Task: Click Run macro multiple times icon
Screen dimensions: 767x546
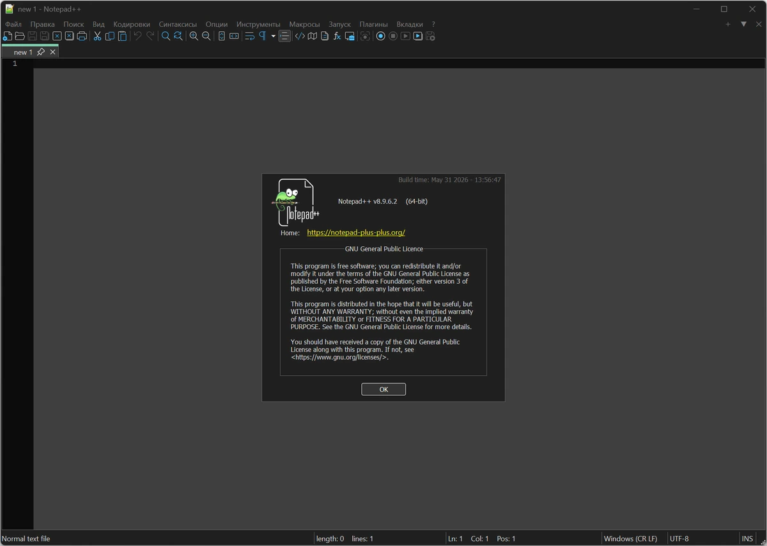Action: 418,36
